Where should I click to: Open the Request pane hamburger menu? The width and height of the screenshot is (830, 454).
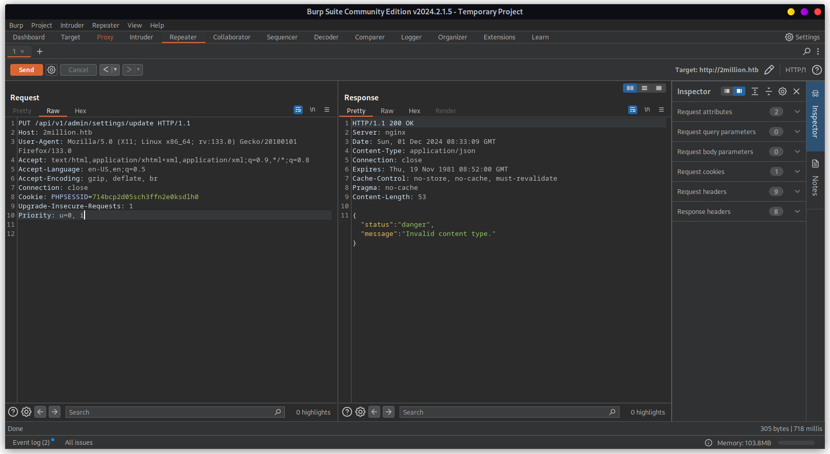327,110
